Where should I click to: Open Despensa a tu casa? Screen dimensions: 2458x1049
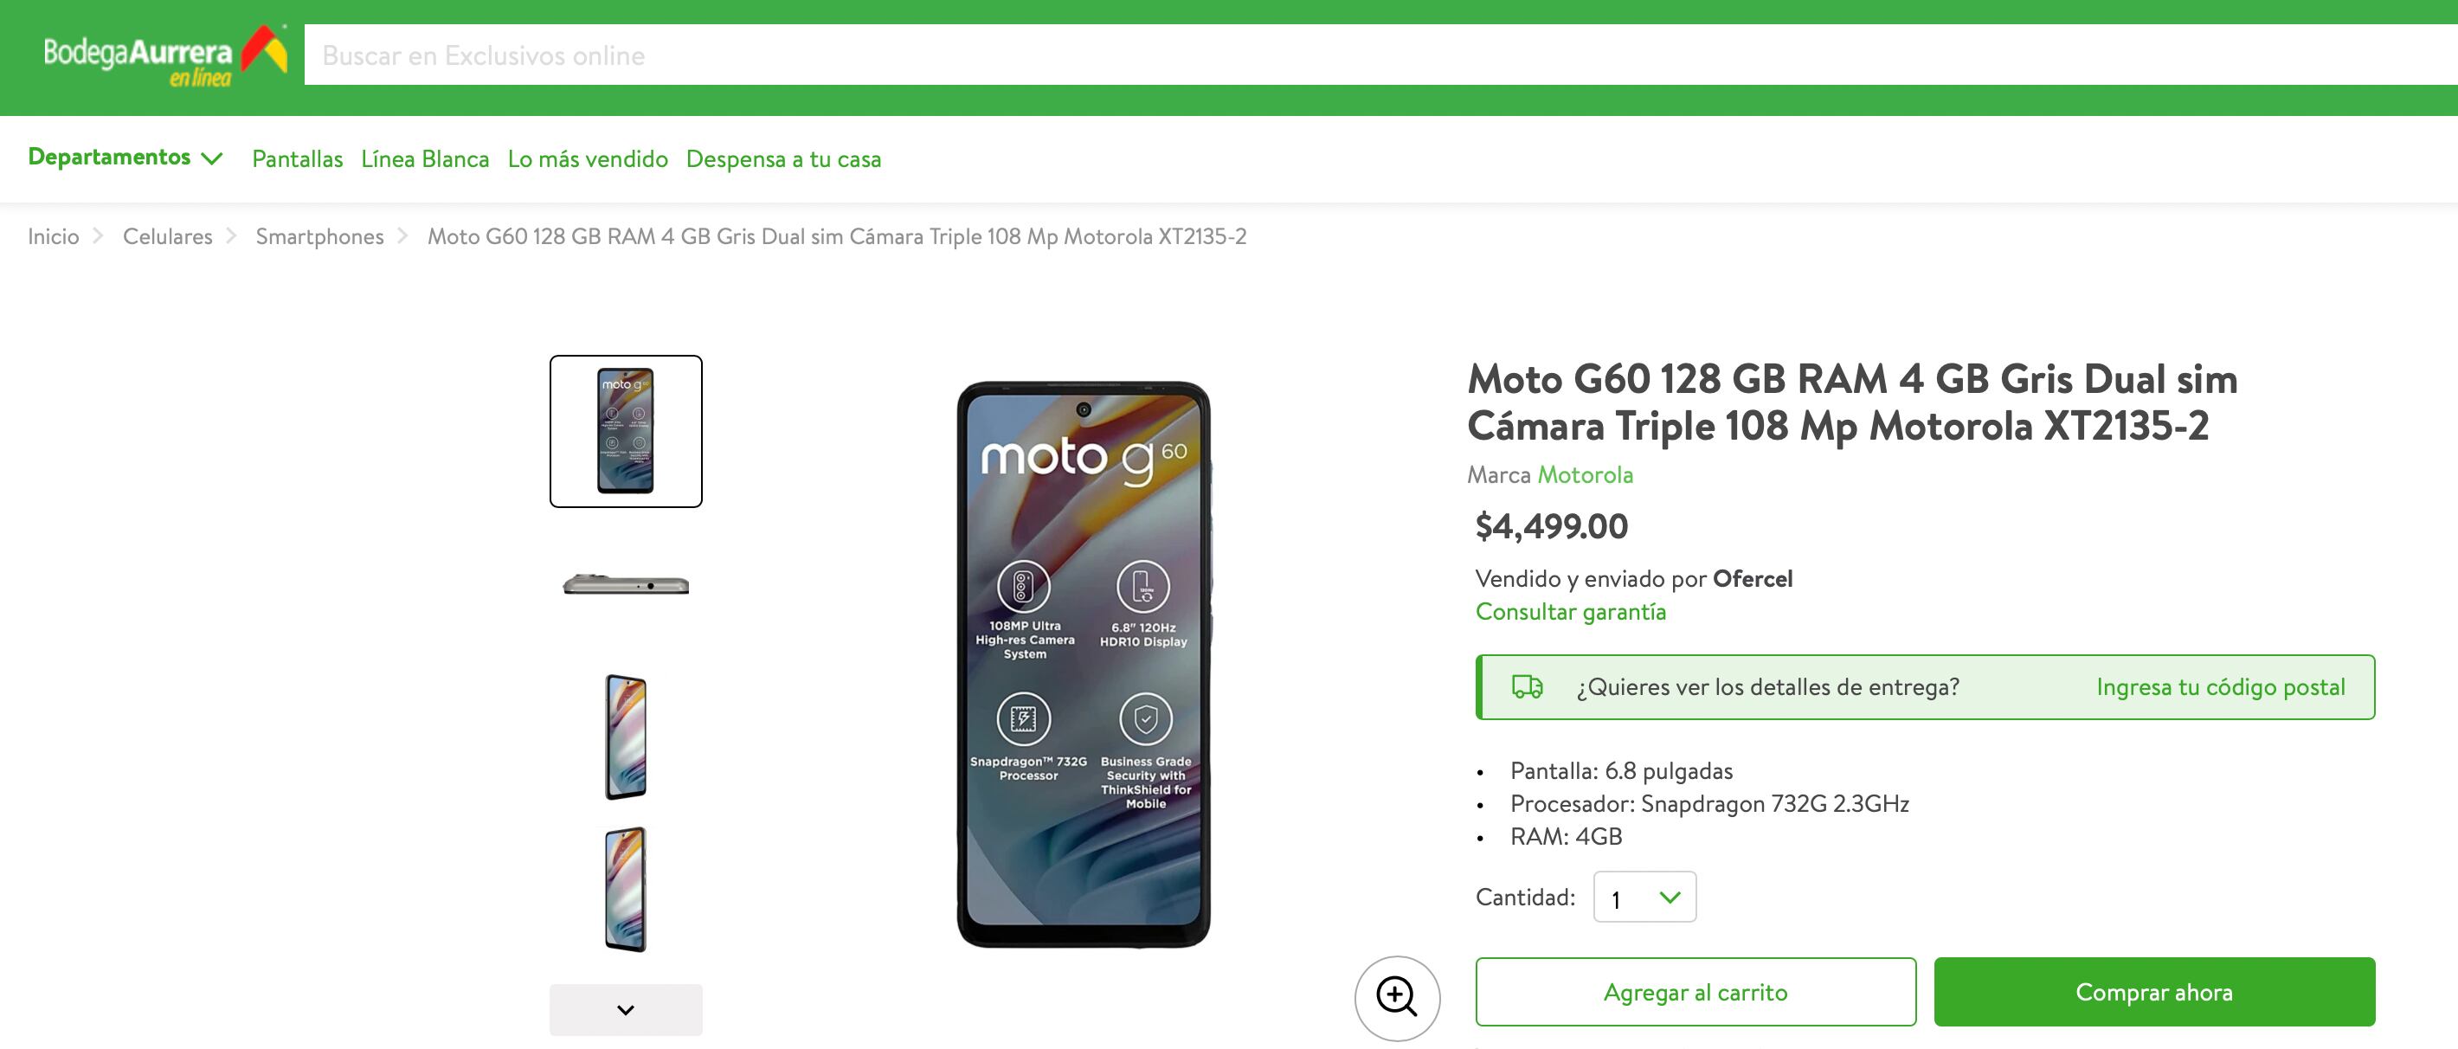tap(783, 159)
